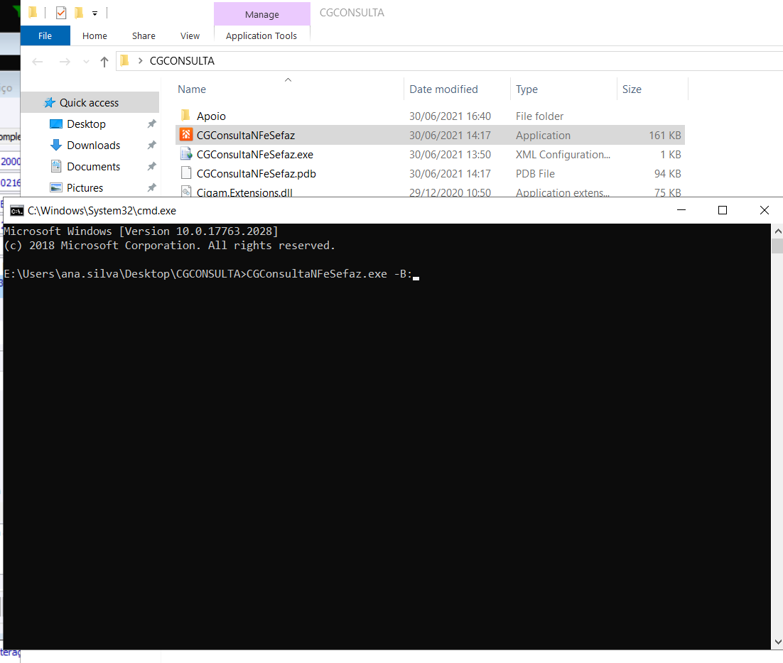Click the XML config file icon

click(186, 154)
